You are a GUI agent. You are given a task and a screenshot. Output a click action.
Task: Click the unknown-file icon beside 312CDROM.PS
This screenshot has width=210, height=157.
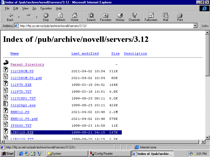point(6,69)
